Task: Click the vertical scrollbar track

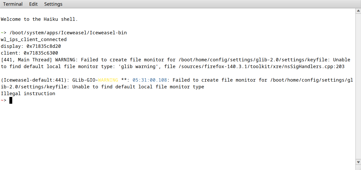Action: [358, 86]
